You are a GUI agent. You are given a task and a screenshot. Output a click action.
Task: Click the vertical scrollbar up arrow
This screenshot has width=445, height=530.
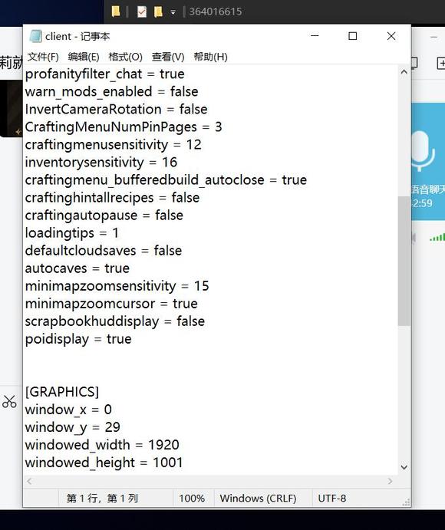404,72
